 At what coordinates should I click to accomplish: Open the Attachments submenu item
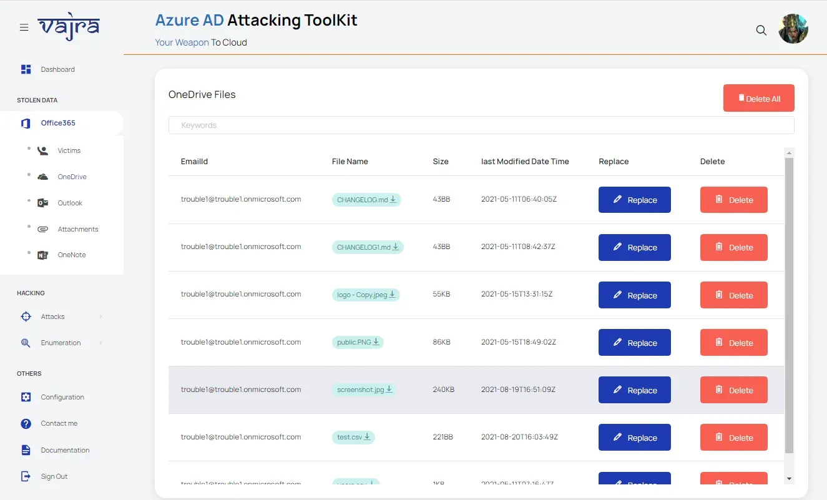click(78, 229)
